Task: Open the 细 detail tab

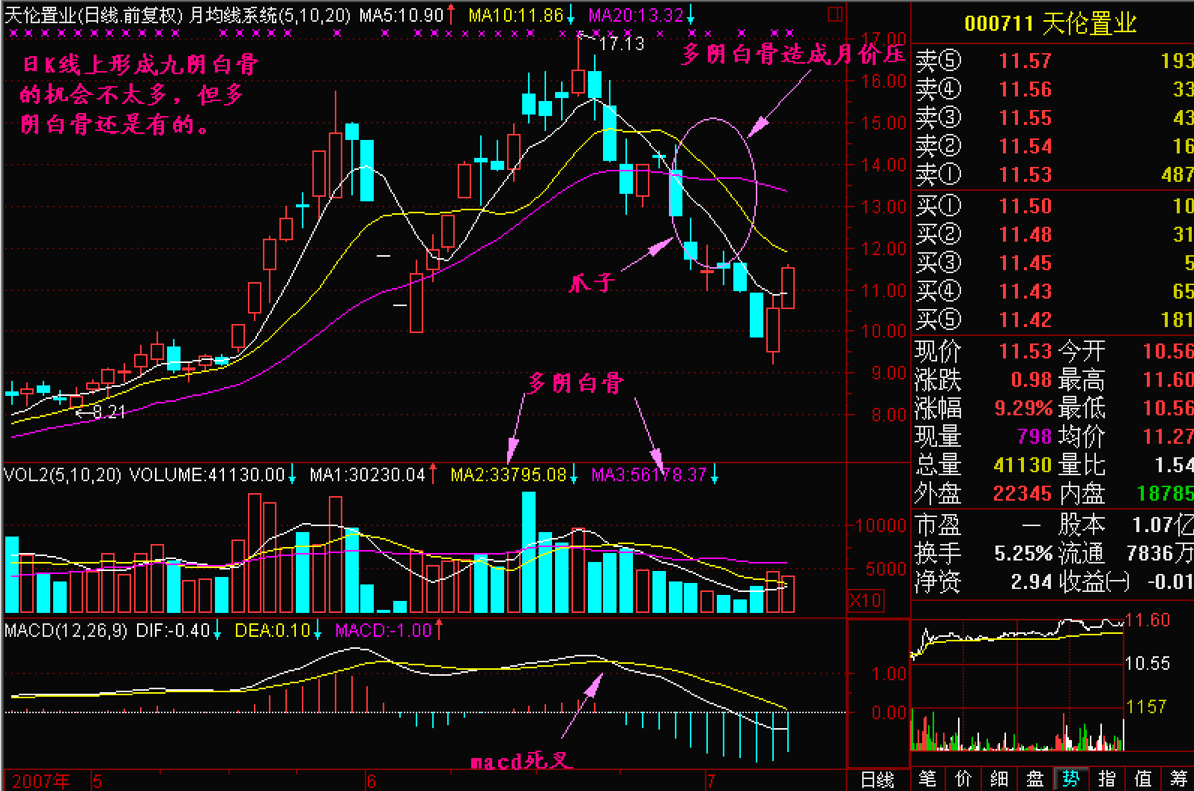Action: [999, 779]
